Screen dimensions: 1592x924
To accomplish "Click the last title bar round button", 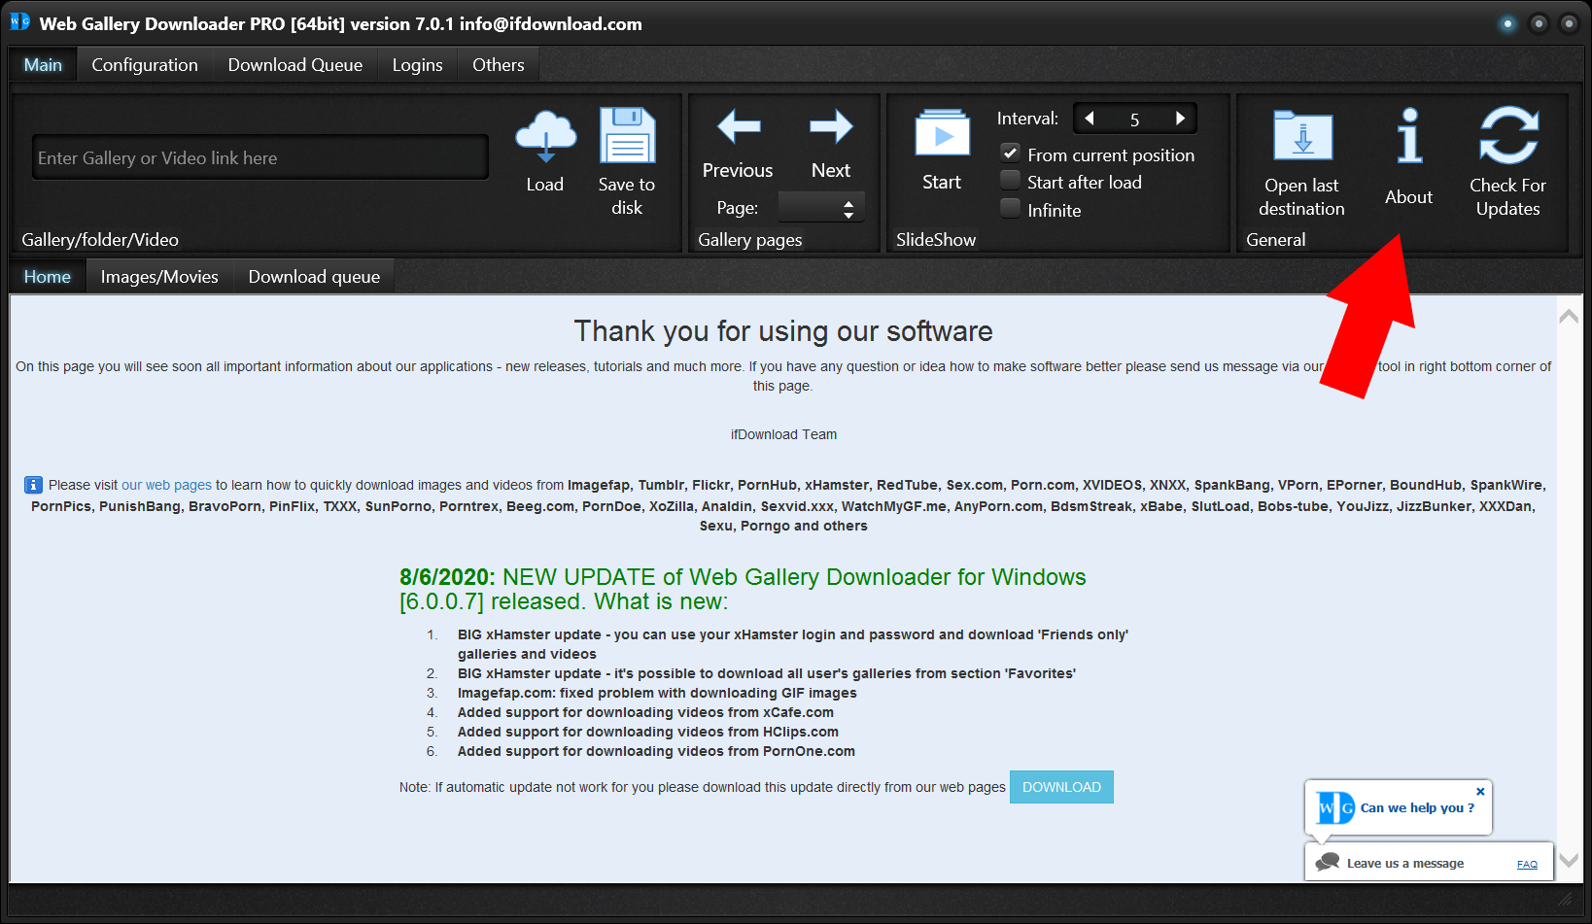I will [x=1569, y=23].
